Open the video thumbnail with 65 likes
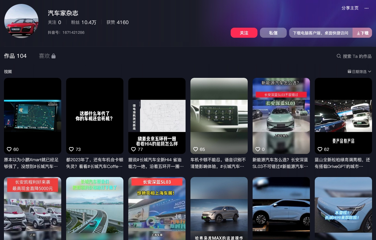 click(x=219, y=116)
